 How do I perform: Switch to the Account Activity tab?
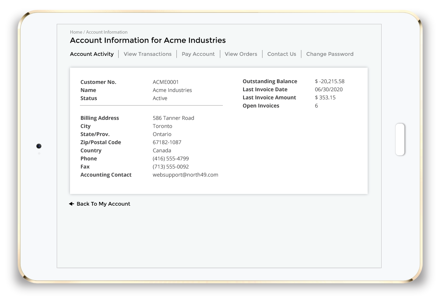[92, 54]
